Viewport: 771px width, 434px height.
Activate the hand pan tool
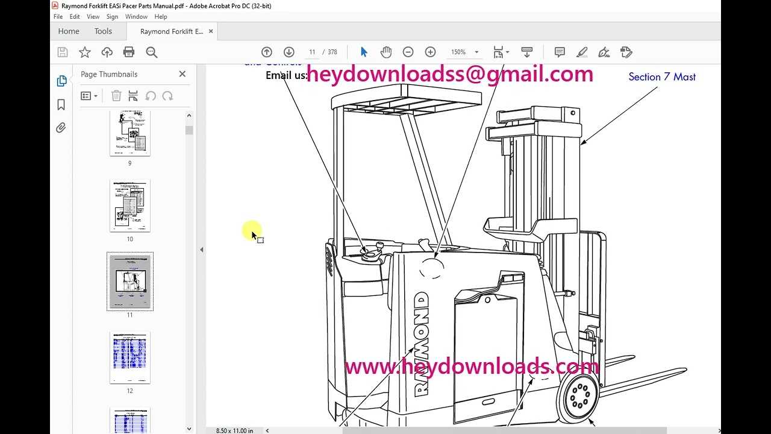point(386,52)
